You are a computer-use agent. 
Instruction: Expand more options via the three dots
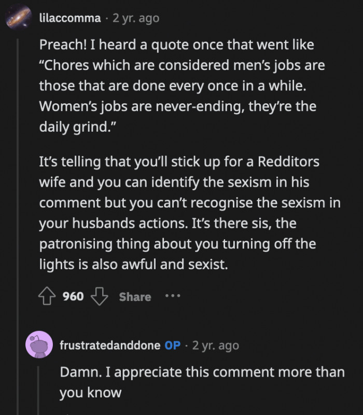tap(173, 296)
